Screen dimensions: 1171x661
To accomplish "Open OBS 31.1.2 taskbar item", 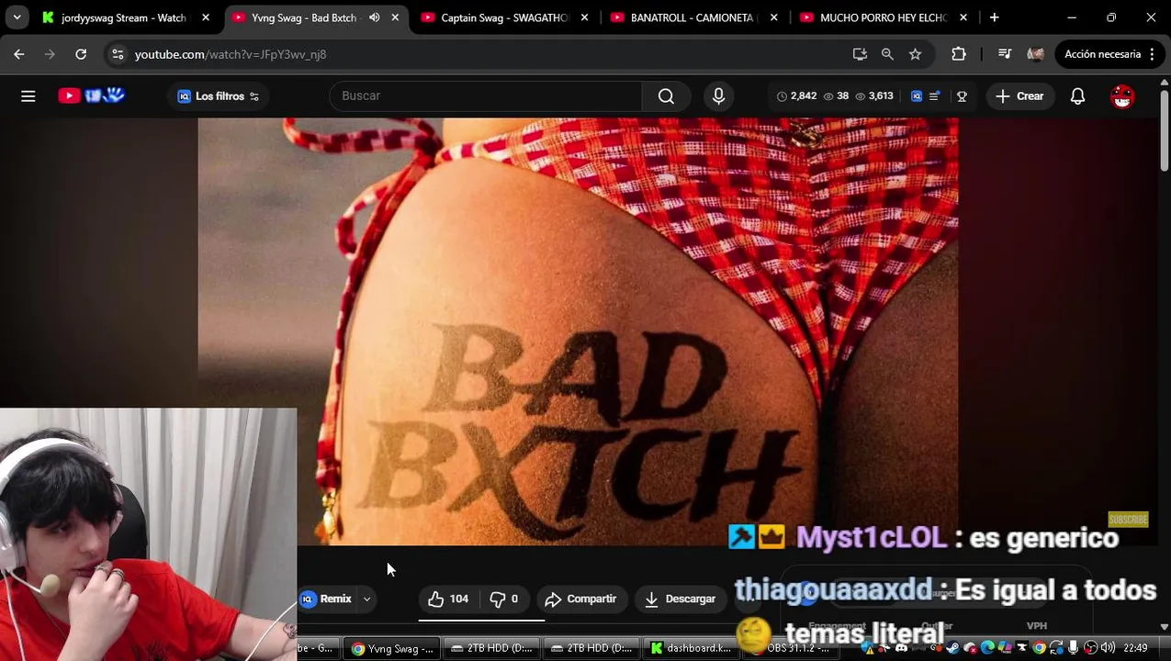I will point(791,648).
